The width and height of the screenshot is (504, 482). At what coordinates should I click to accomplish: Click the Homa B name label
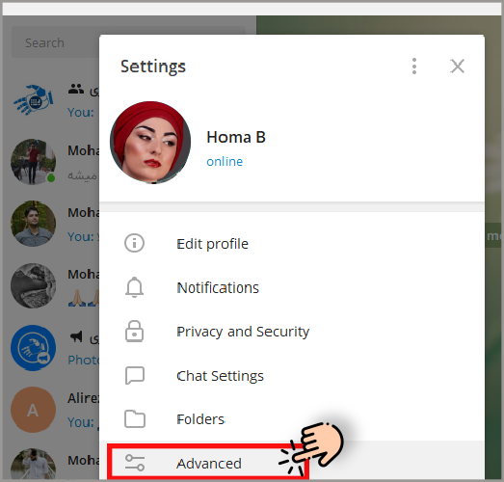pyautogui.click(x=236, y=137)
